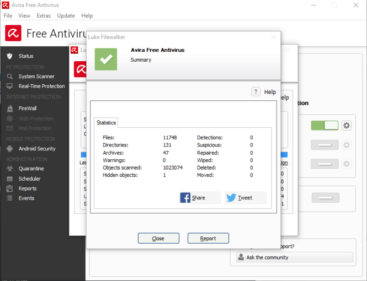The height and width of the screenshot is (281, 367).
Task: Click the Avira logo in title bar
Action: (6, 5)
